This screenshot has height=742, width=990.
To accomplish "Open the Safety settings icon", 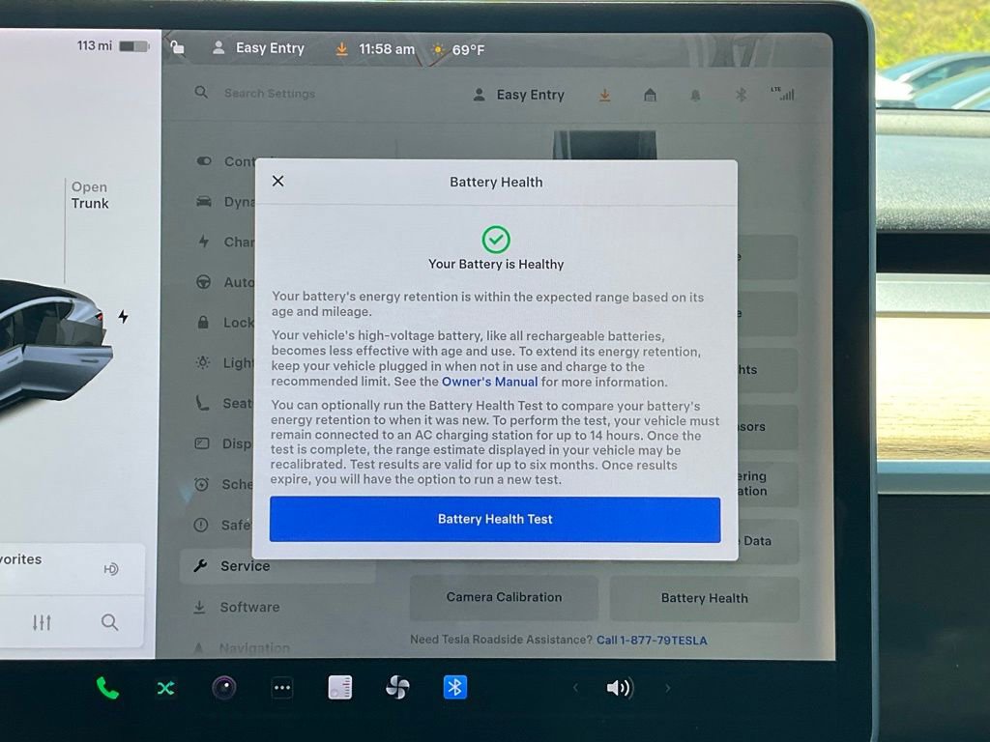I will click(x=201, y=525).
